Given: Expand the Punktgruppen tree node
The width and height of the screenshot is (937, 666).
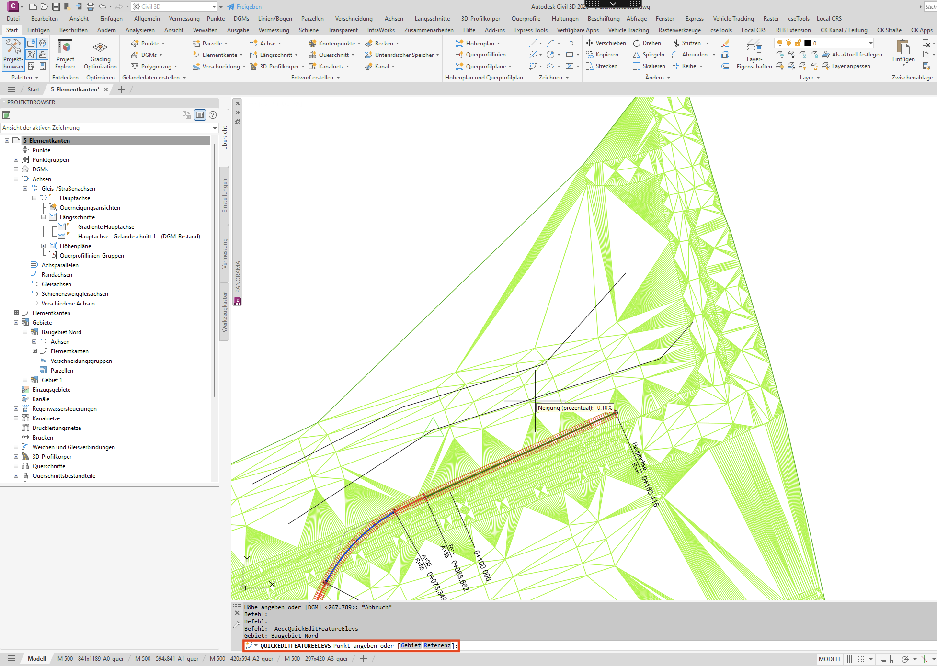Looking at the screenshot, I should click(x=16, y=160).
